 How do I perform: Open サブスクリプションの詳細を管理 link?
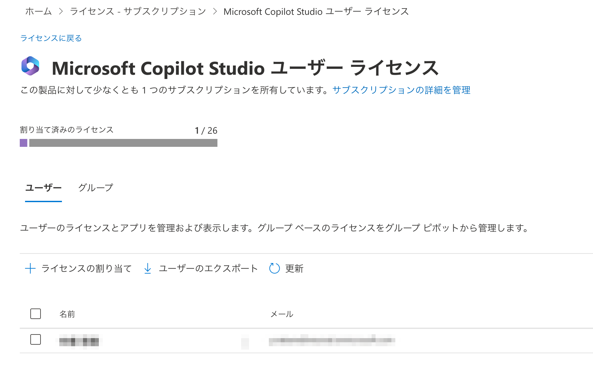401,90
